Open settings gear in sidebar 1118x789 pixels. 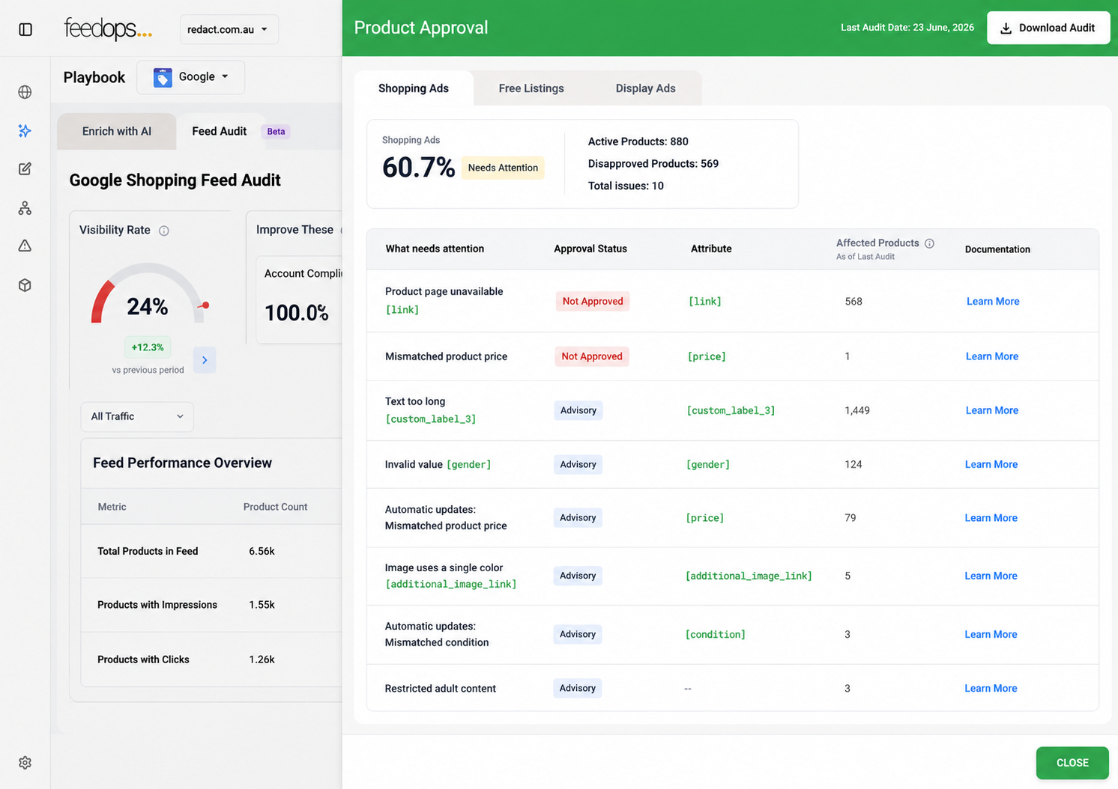tap(25, 763)
